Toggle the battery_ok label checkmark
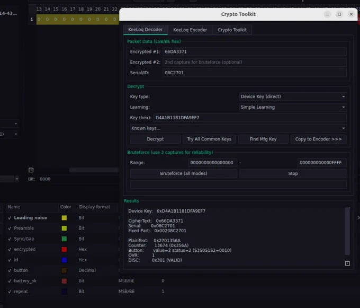Screen dimensions: 360x308 (x=10, y=281)
